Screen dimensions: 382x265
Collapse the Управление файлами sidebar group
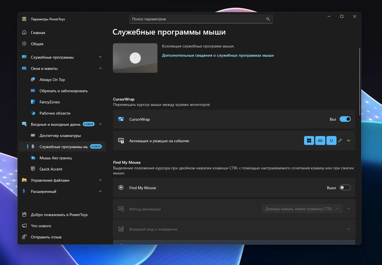pos(100,180)
